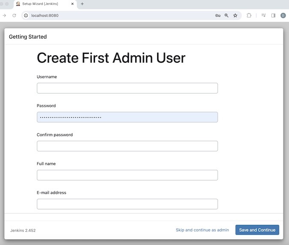Viewport: 289px width, 245px height.
Task: Focus the Username input field
Action: [x=127, y=88]
